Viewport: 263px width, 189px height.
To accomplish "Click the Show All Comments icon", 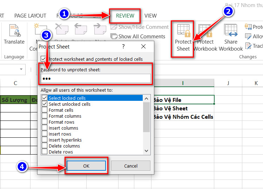I will coord(114,36).
